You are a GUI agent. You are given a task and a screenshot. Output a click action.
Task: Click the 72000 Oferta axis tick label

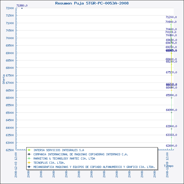[x=10, y=8]
